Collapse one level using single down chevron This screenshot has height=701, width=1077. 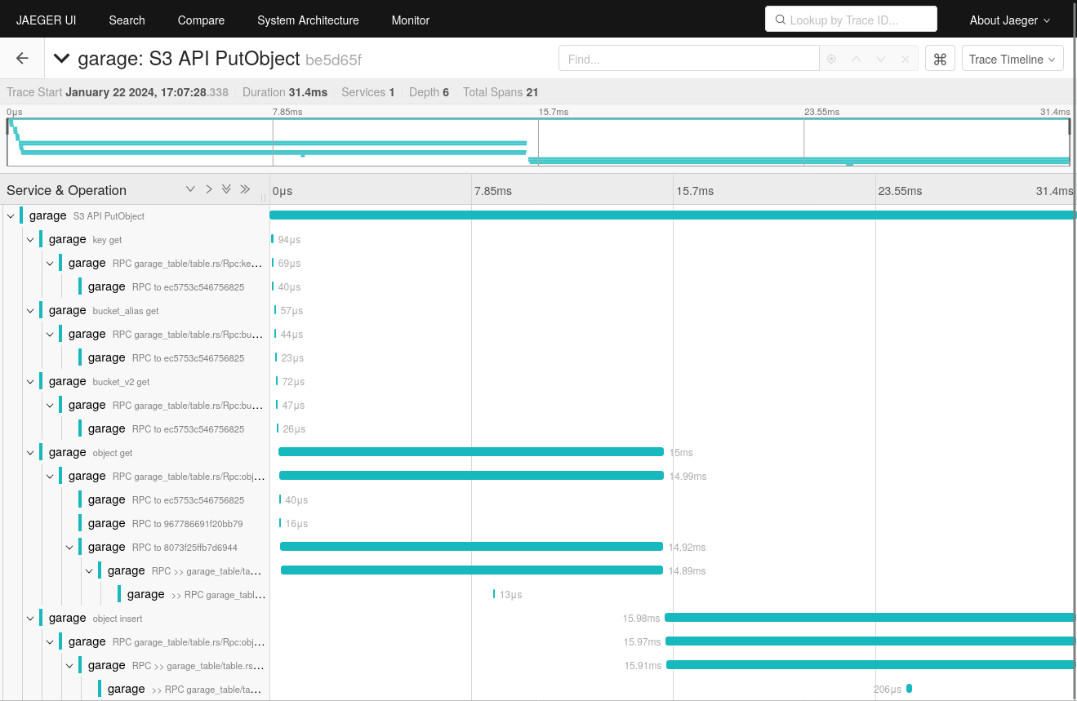[x=190, y=189]
